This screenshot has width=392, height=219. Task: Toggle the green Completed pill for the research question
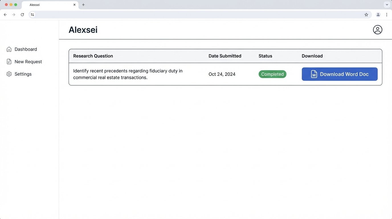tap(272, 74)
